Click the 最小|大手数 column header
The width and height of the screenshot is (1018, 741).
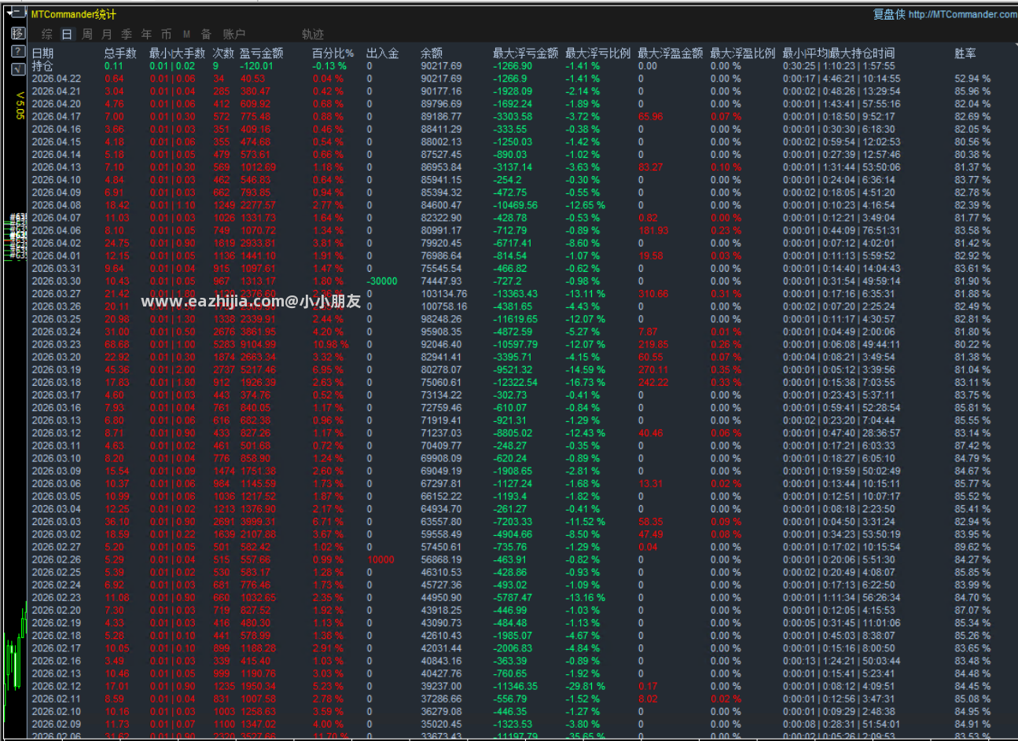tap(177, 53)
